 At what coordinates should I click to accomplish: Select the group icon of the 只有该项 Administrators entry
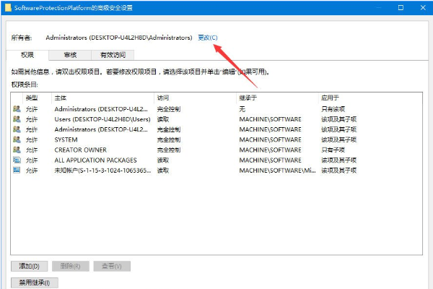[17, 109]
